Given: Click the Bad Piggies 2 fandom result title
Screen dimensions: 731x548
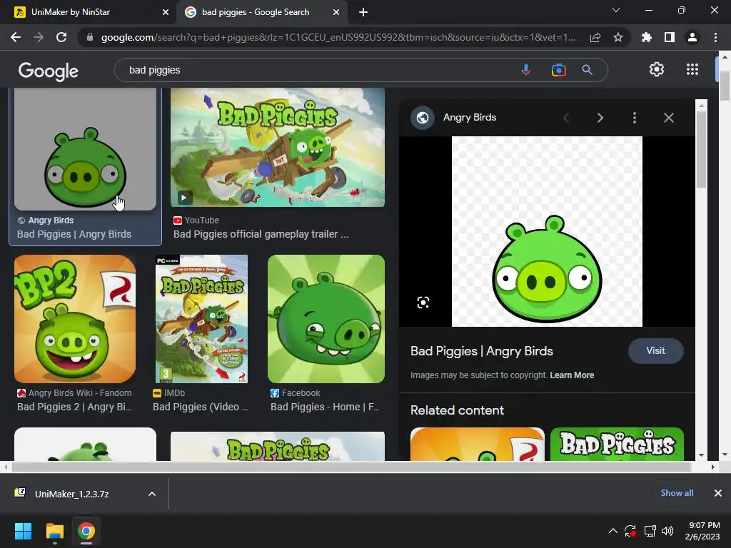Looking at the screenshot, I should pos(74,407).
